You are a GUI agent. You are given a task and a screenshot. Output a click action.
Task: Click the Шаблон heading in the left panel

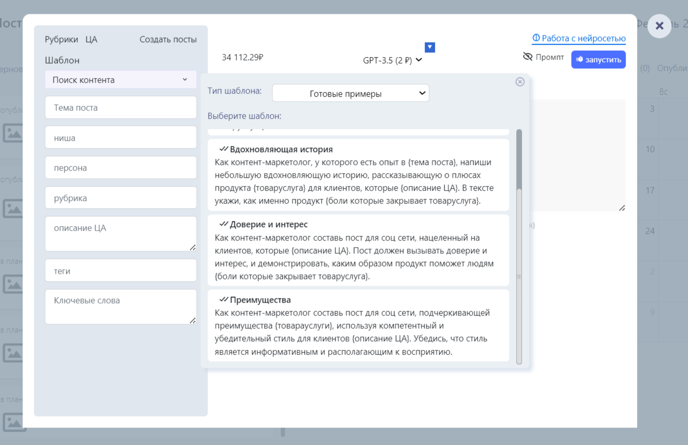tap(62, 60)
